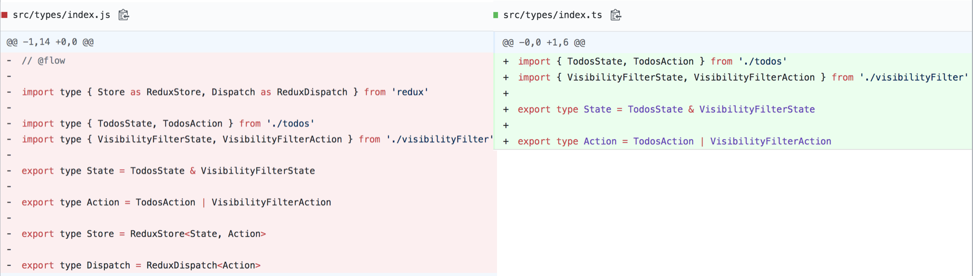Click the removed 'export type Dispatch' line

pyautogui.click(x=141, y=265)
